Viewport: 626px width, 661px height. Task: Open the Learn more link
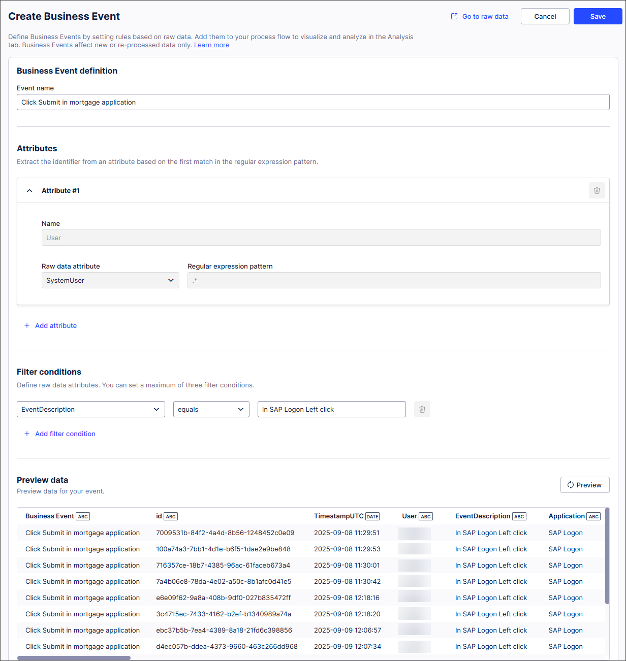coord(211,45)
